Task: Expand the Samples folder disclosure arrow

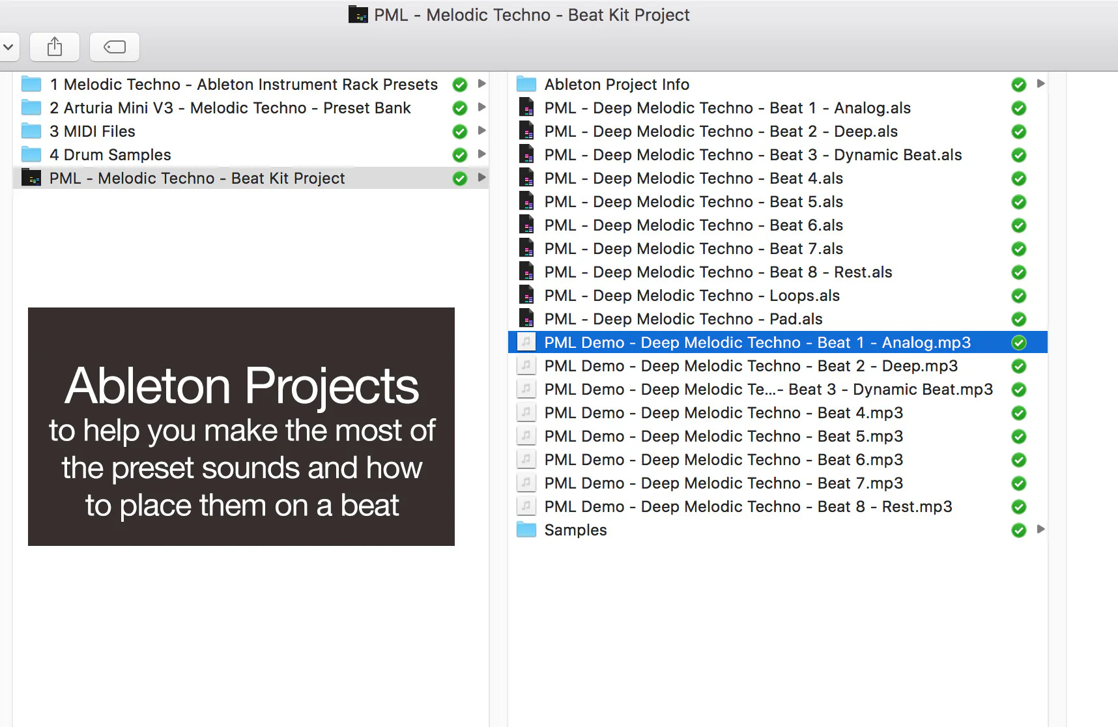Action: (x=1040, y=529)
